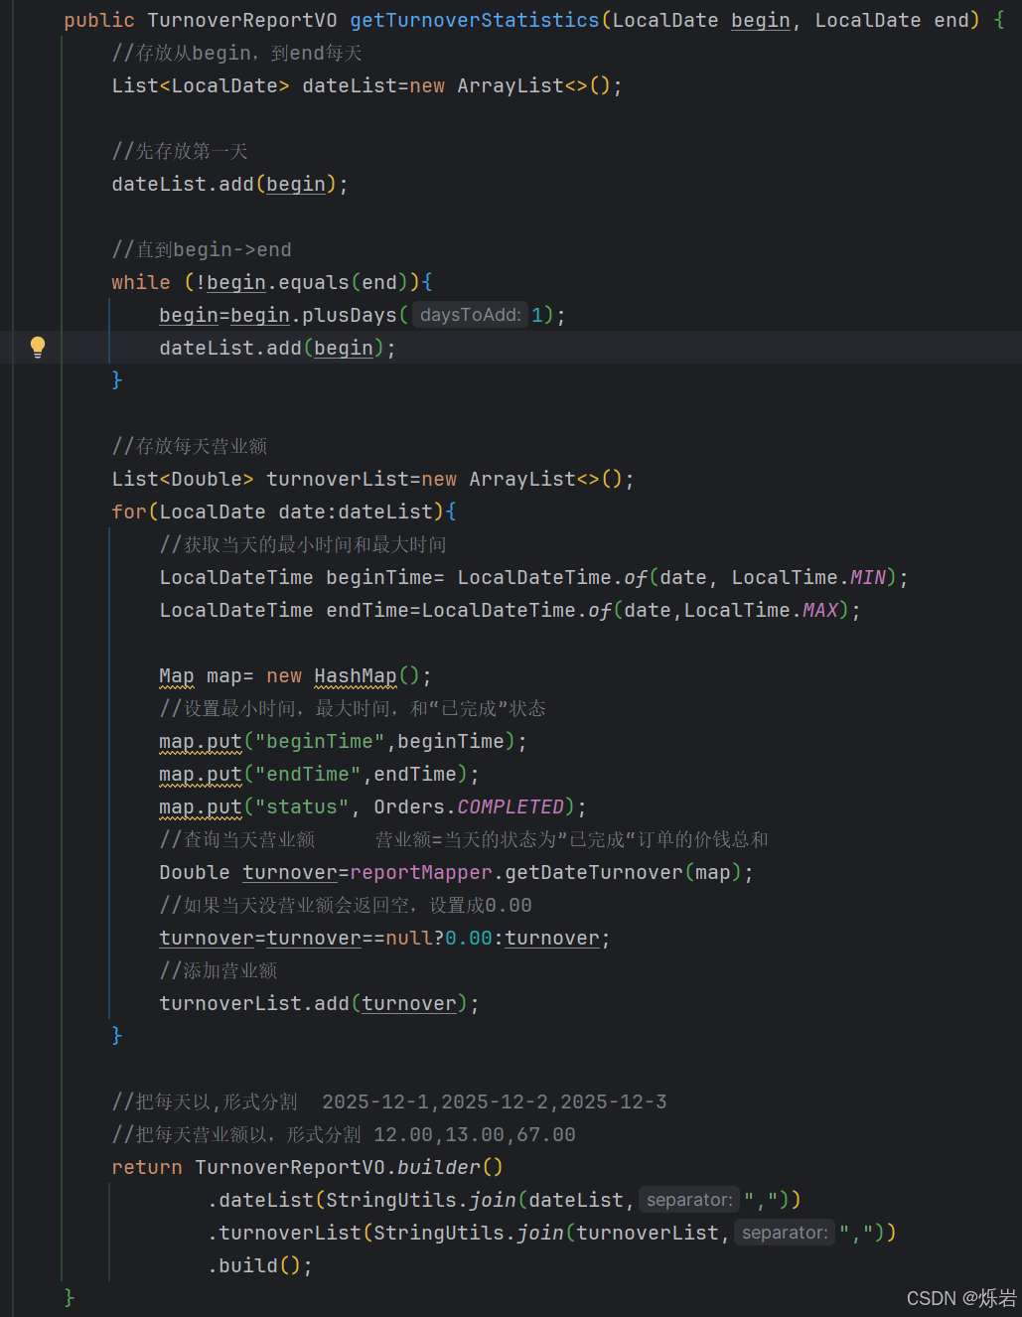The height and width of the screenshot is (1317, 1022).
Task: Click closing brace of the while loop
Action: pyautogui.click(x=117, y=379)
